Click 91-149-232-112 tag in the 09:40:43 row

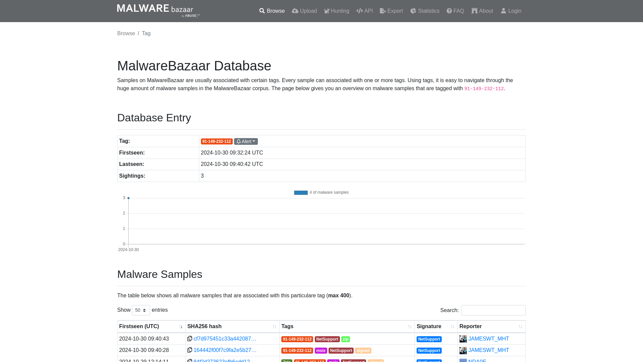(297, 339)
